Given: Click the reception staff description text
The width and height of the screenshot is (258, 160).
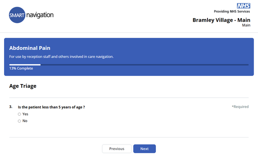Looking at the screenshot, I should tap(62, 57).
